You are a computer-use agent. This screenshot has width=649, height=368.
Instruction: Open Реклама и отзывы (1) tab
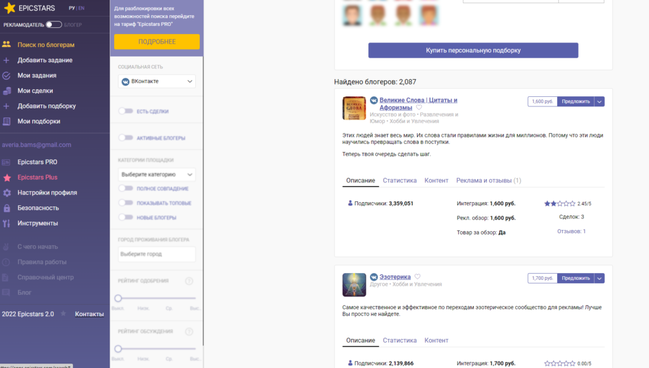click(489, 181)
